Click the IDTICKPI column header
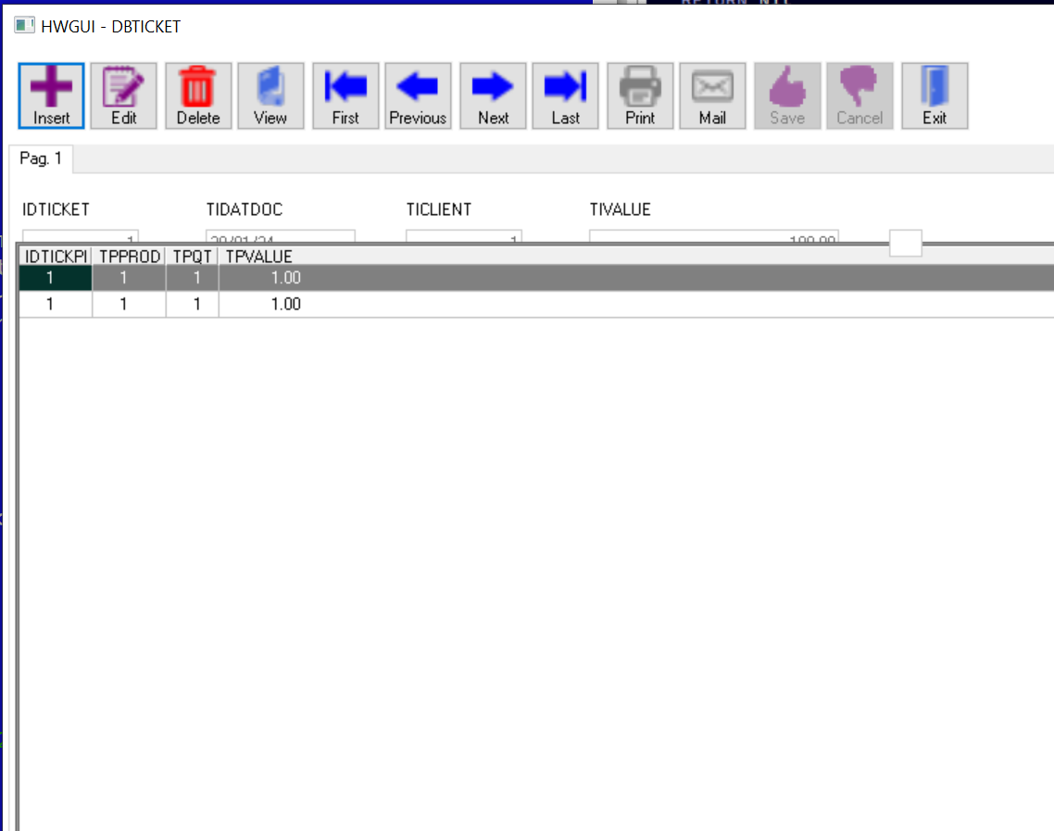1054x831 pixels. click(x=56, y=257)
